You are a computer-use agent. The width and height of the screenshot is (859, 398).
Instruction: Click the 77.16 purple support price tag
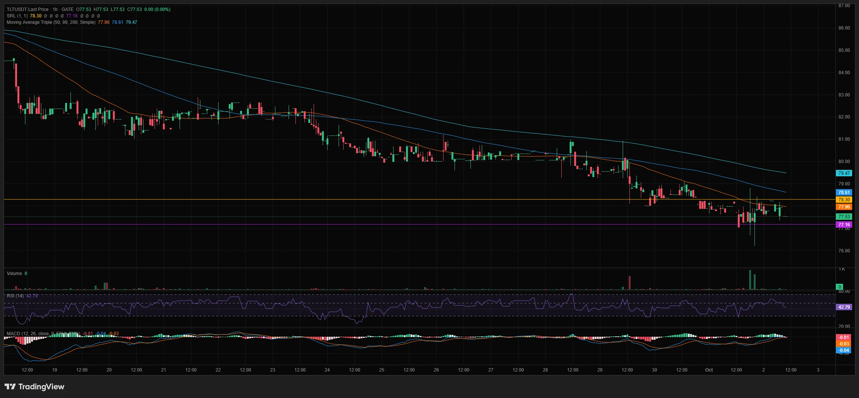point(844,225)
